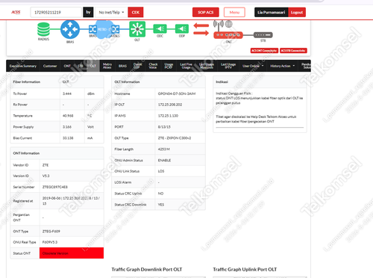Click the Fiber Length value 4253 M
Viewport: 373px width, 278px height.
point(164,149)
